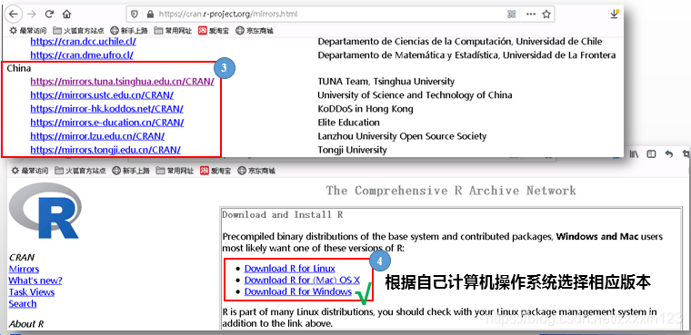Image resolution: width=691 pixels, height=335 pixels.
Task: Click 'KoDDoS in Hong Kong' text
Action: coord(366,109)
